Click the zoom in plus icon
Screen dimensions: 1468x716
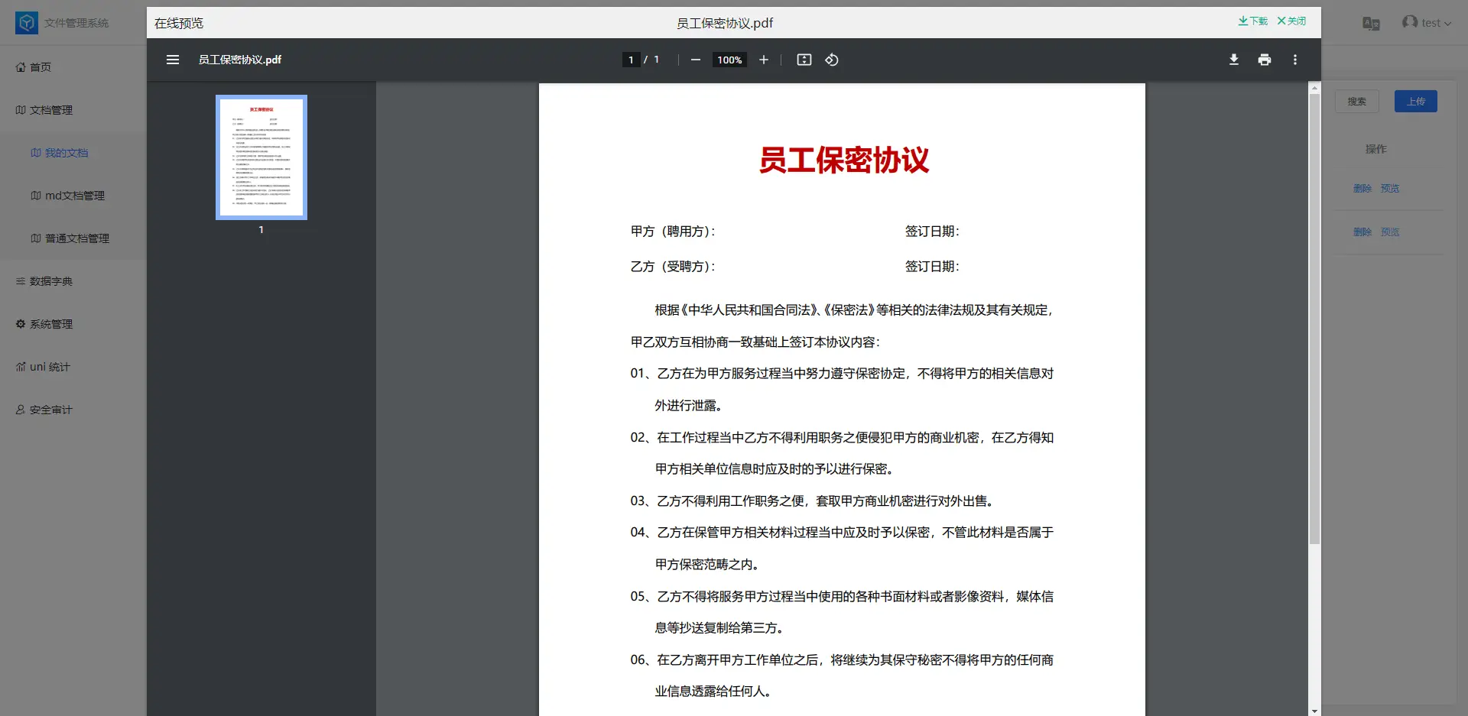click(x=763, y=60)
